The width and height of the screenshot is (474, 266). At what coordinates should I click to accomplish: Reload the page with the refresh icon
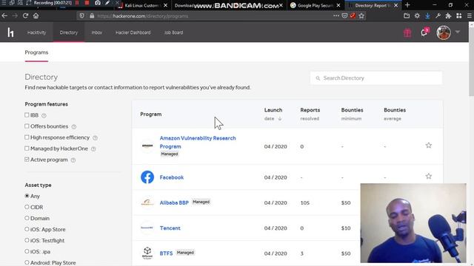coord(25,16)
